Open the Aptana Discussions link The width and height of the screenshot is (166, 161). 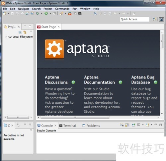[x=56, y=80]
